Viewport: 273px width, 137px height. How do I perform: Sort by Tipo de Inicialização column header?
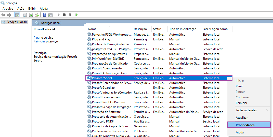click(184, 29)
